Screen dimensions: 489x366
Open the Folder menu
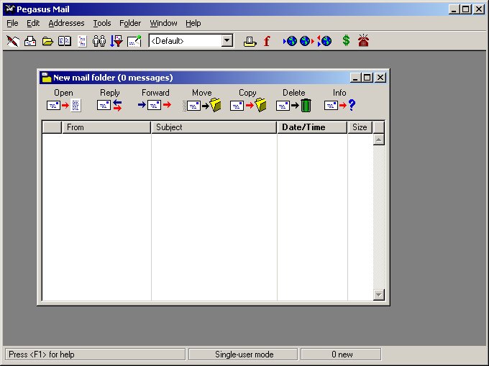pyautogui.click(x=130, y=24)
